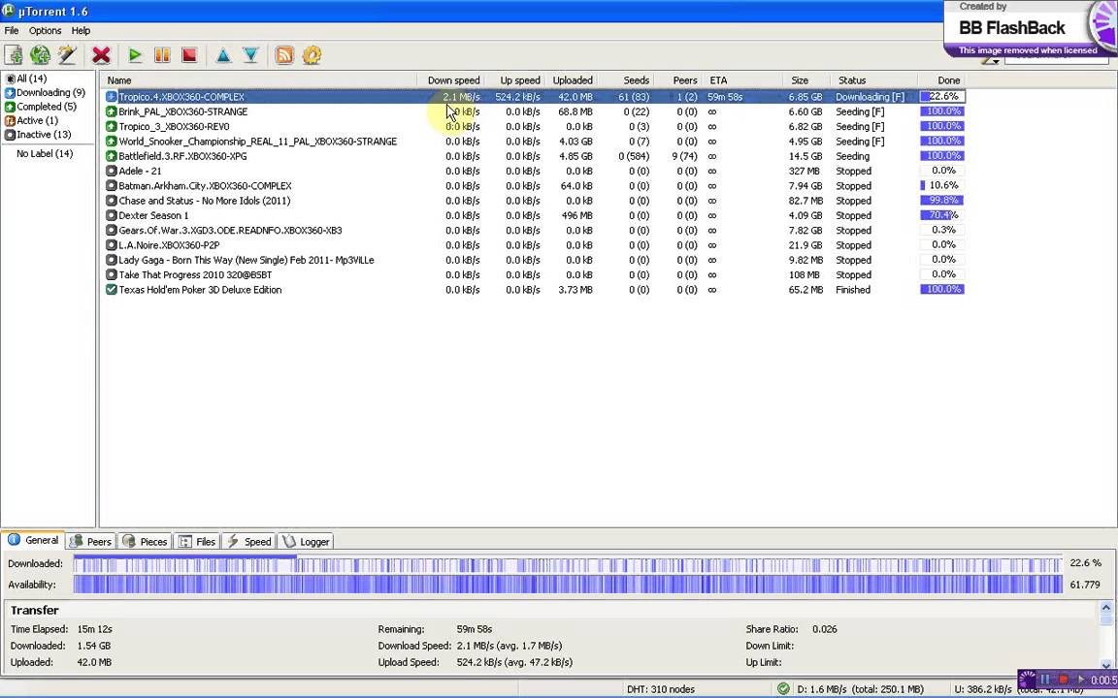Click status icon of the Brink_PAL_XBOX360-STRANGE torrent

[112, 111]
